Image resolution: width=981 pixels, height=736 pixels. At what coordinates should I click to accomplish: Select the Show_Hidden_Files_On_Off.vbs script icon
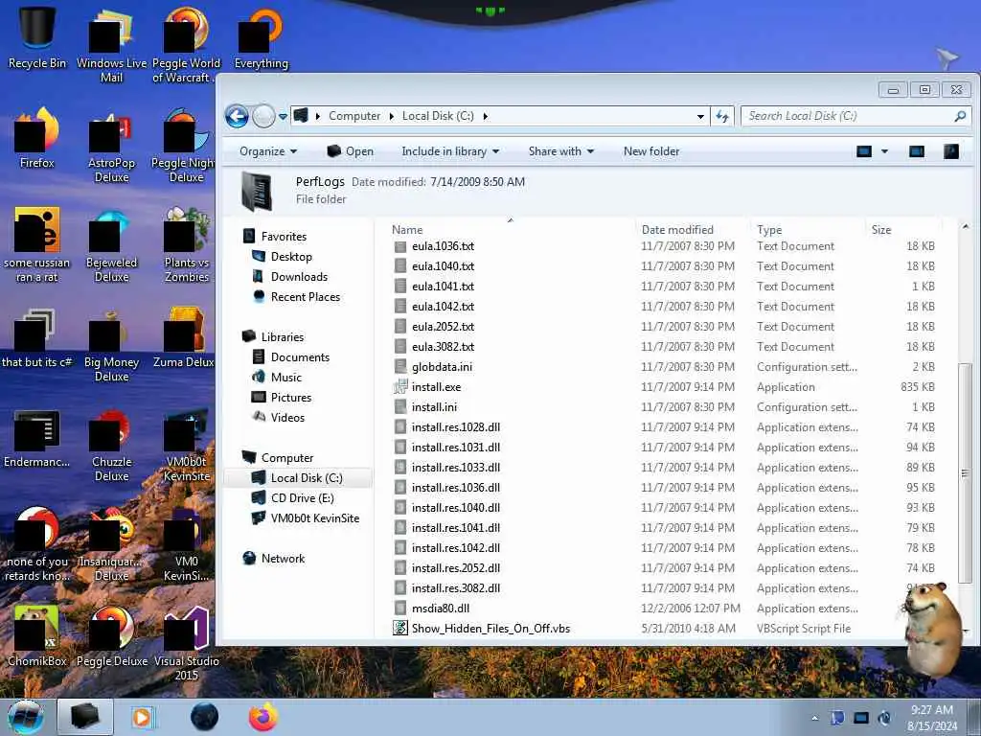(400, 628)
